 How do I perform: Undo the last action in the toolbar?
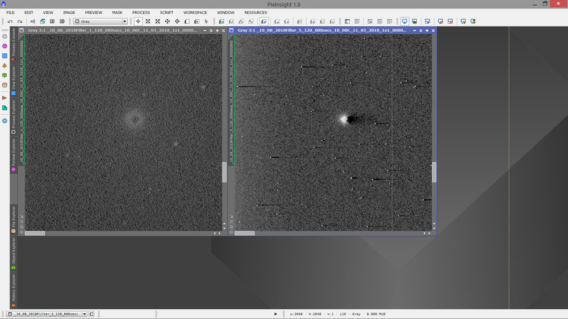pos(10,22)
